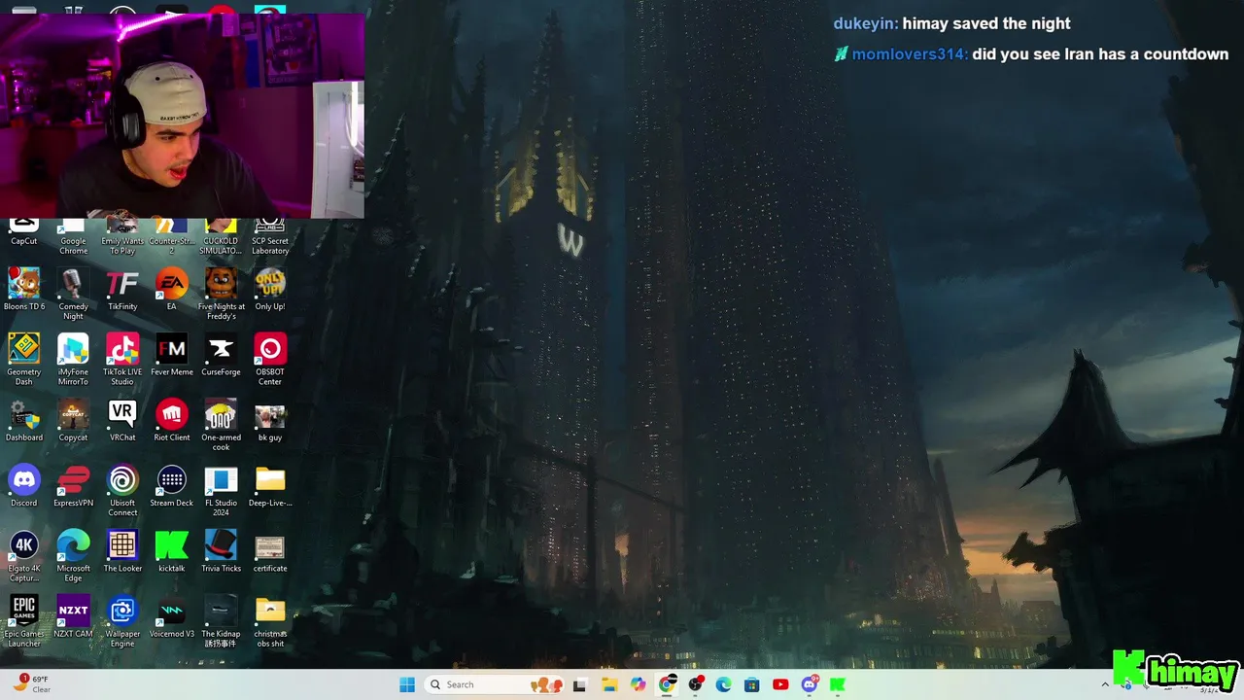Open Microsoft Store from the taskbar

(751, 684)
